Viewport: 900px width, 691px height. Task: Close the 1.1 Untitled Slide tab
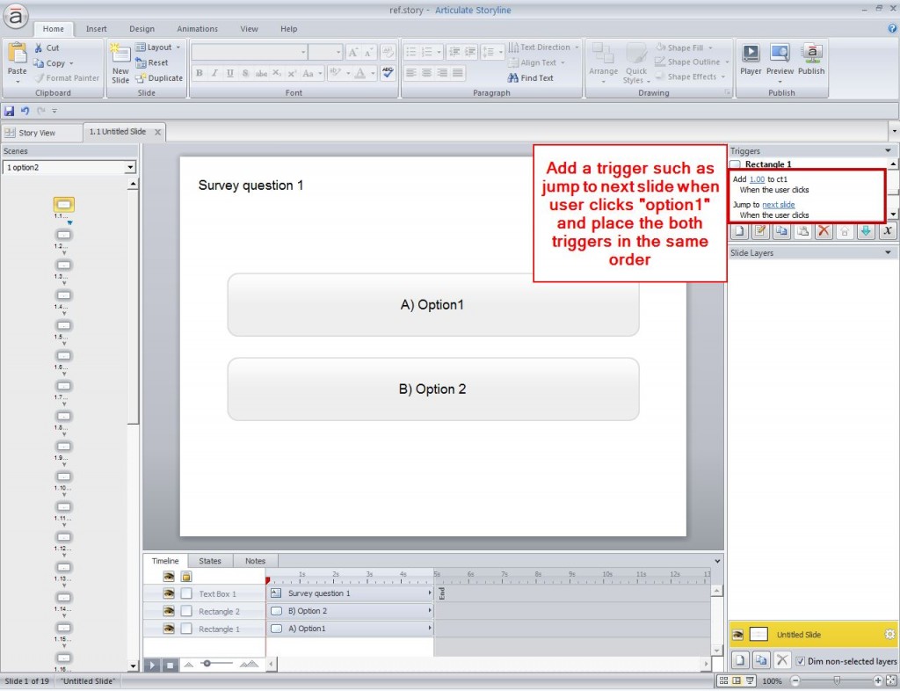(157, 133)
